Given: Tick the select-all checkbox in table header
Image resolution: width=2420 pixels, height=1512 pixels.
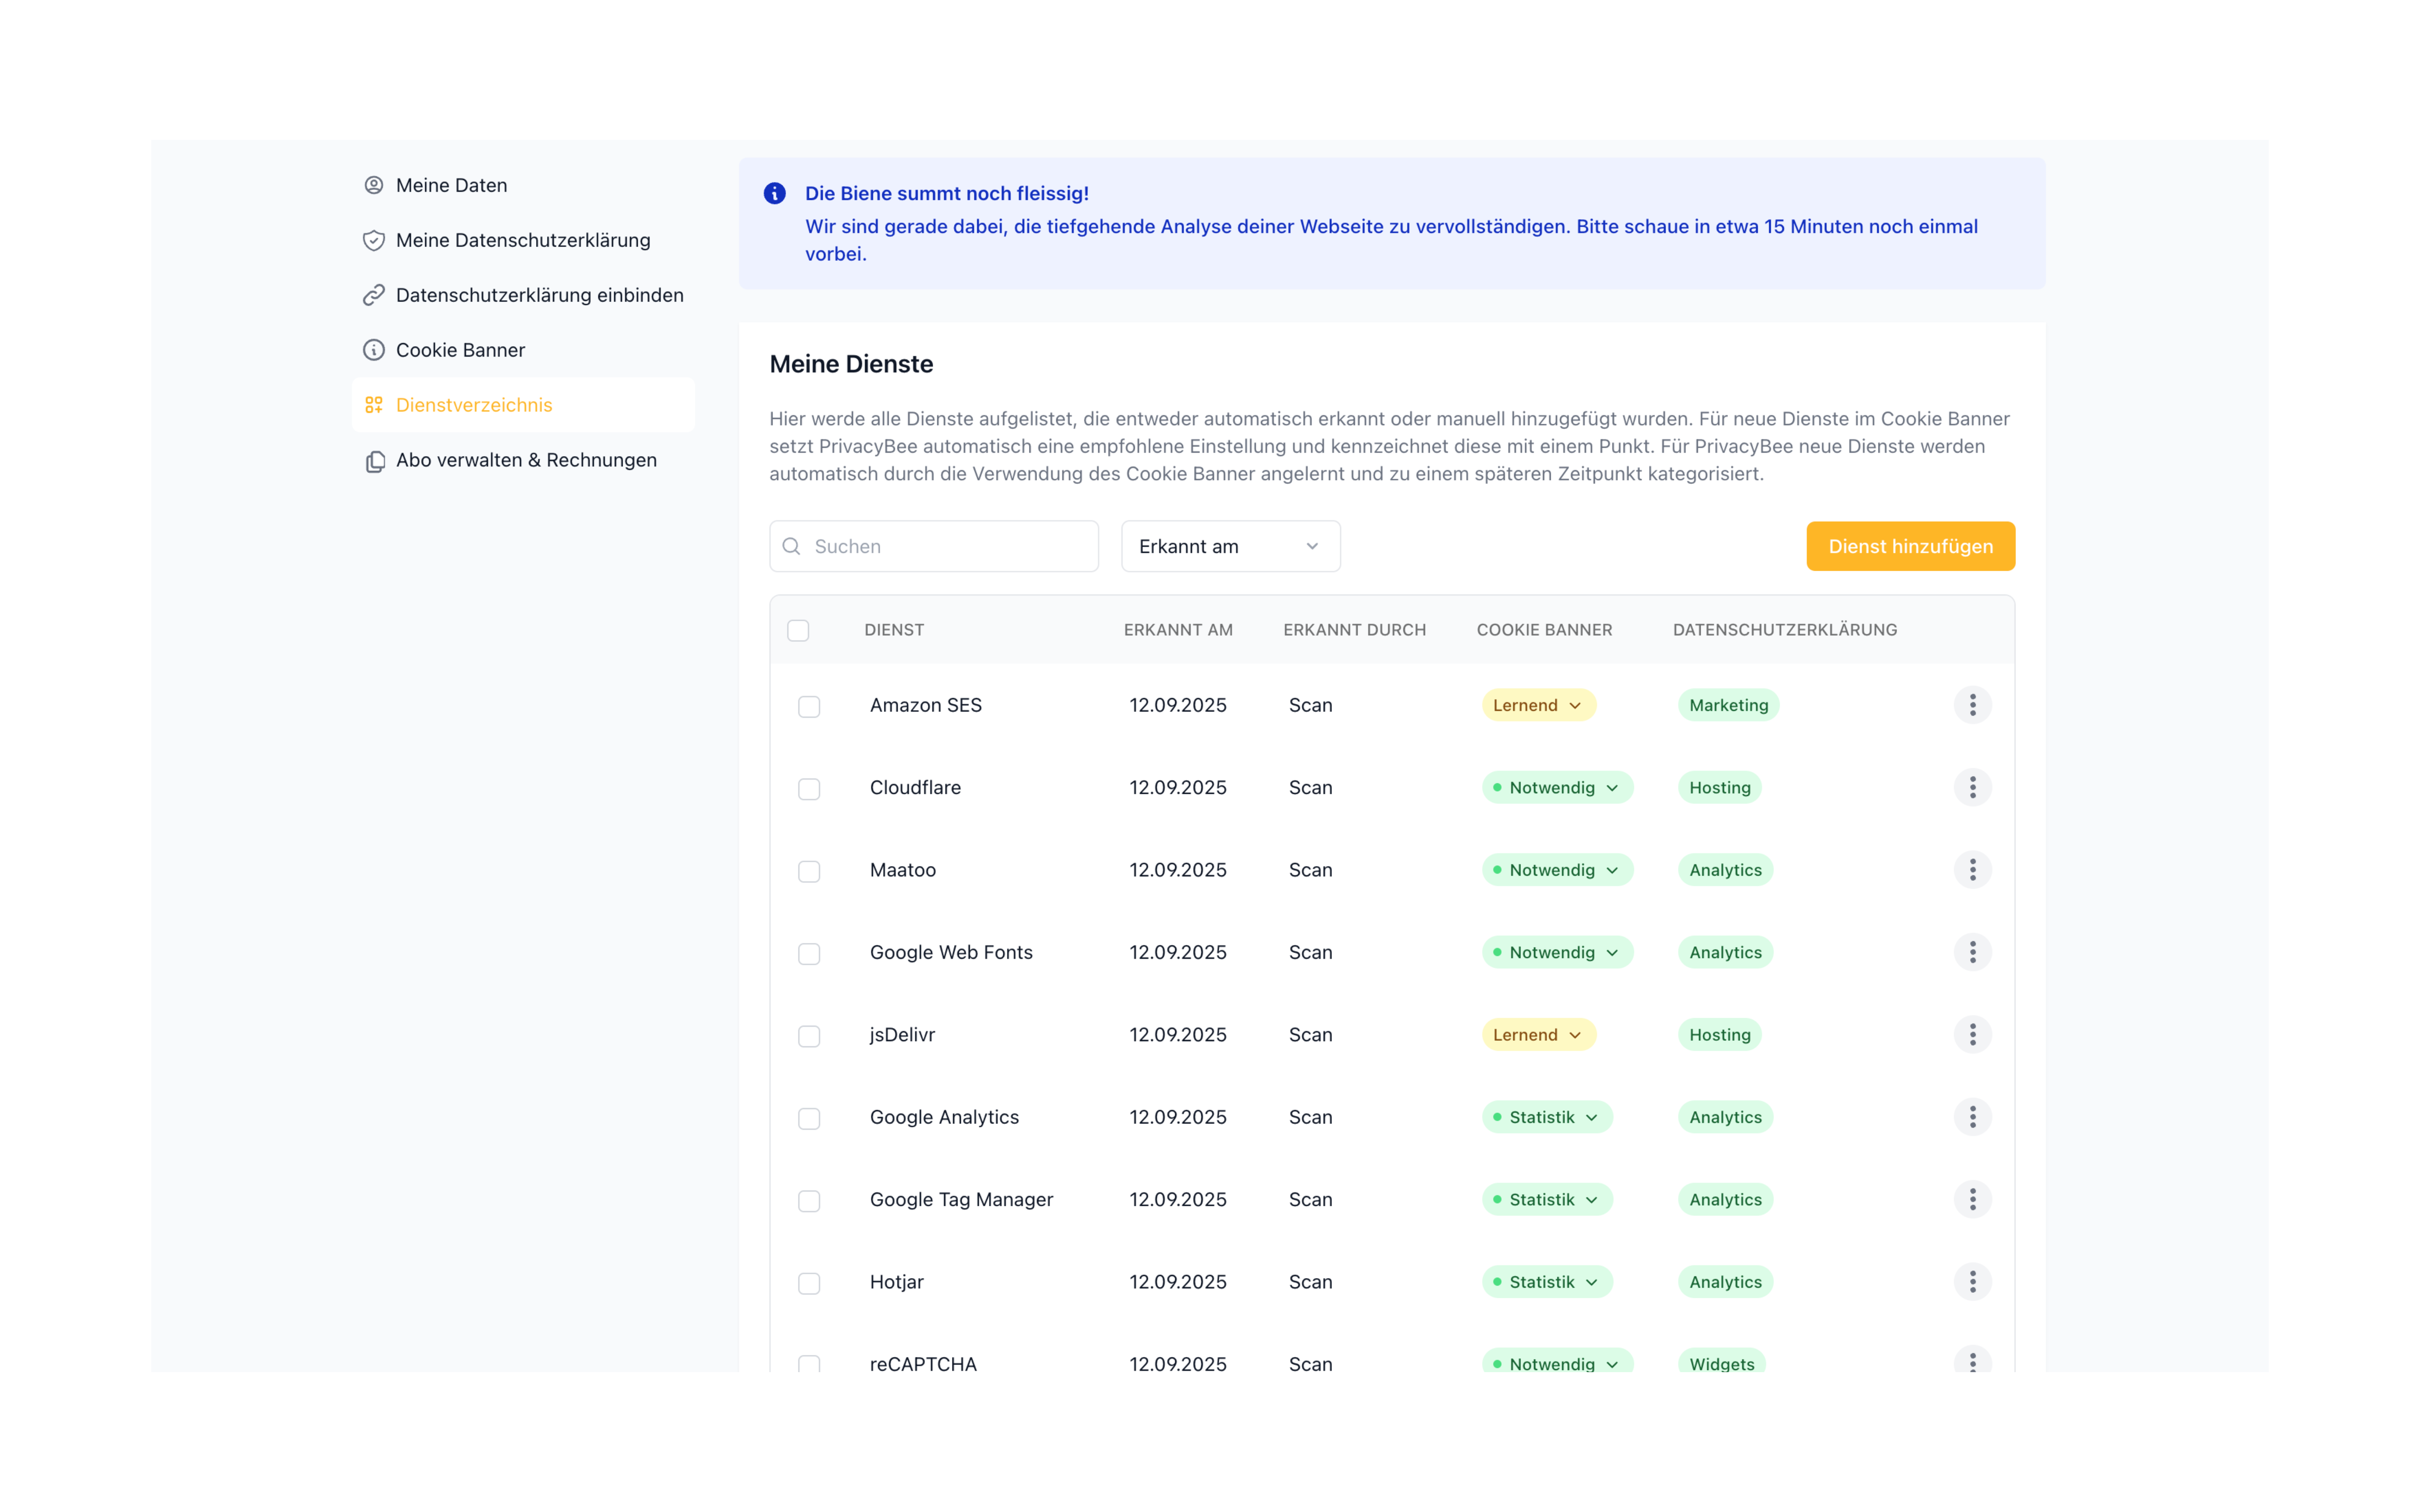Looking at the screenshot, I should point(798,630).
